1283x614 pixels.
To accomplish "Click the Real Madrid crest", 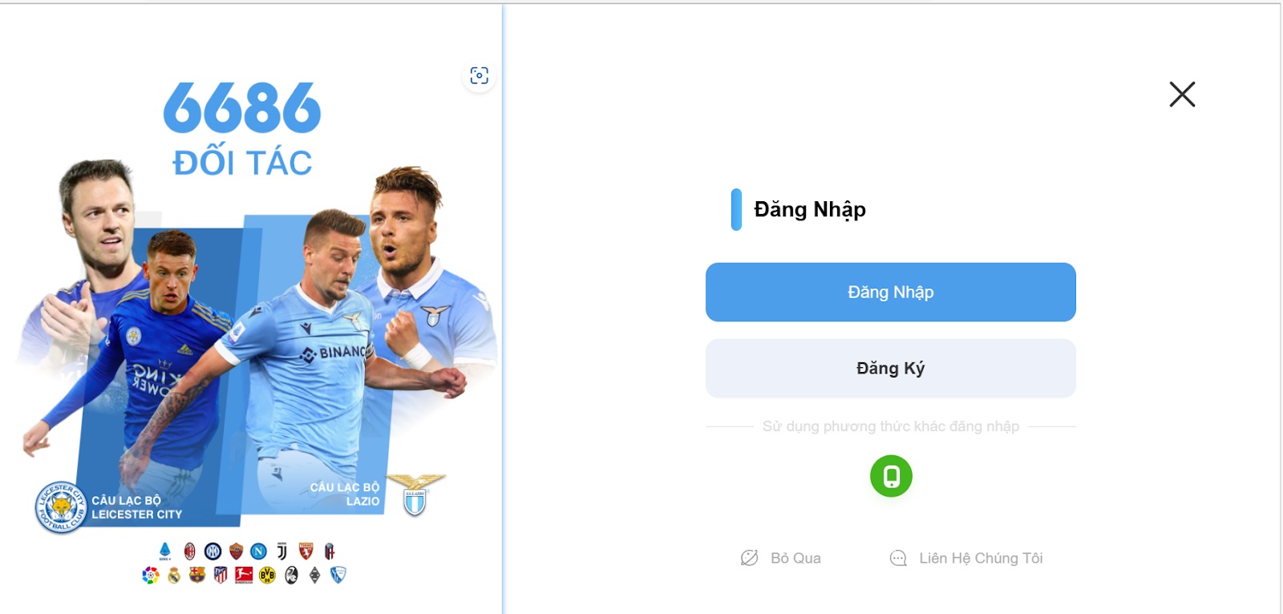I will [174, 575].
